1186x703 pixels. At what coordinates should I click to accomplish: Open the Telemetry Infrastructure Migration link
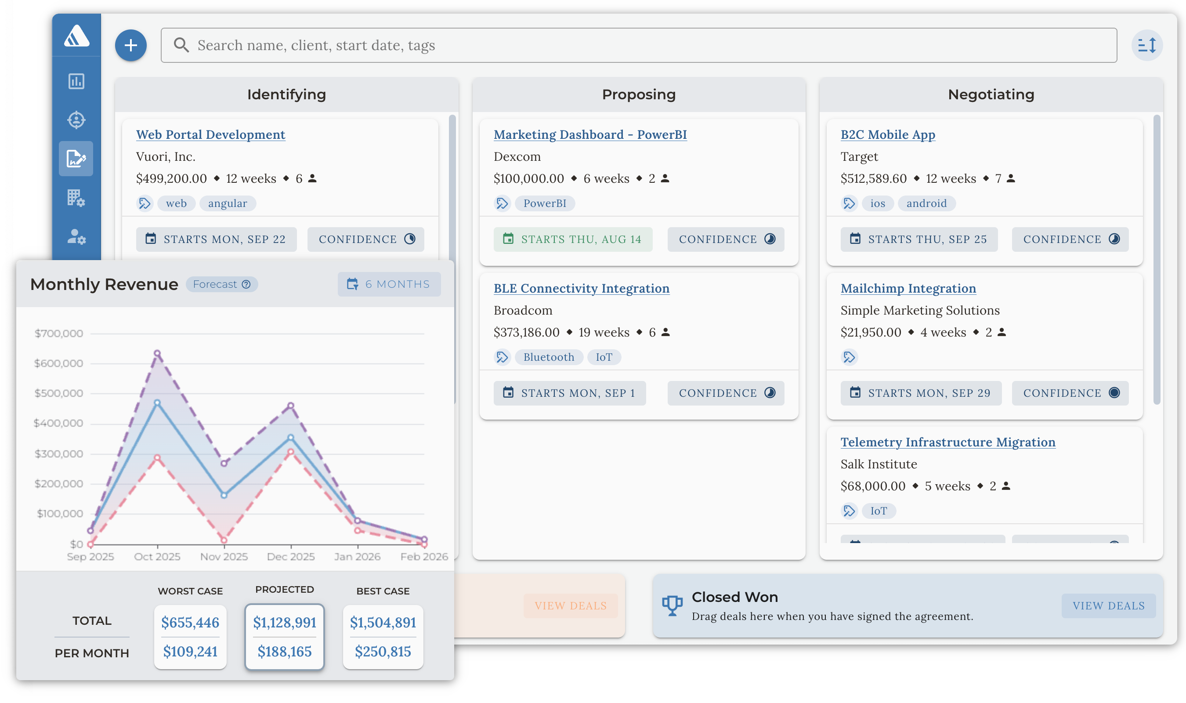(947, 442)
